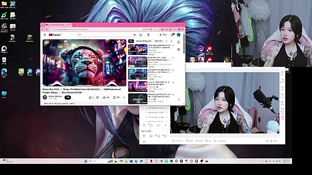
Task: Like the Music Mix 2026 video
Action: point(91,97)
